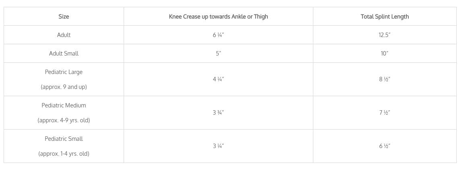Click the Pediatric Small label
Viewport: 468px width, 171px height.
64,139
